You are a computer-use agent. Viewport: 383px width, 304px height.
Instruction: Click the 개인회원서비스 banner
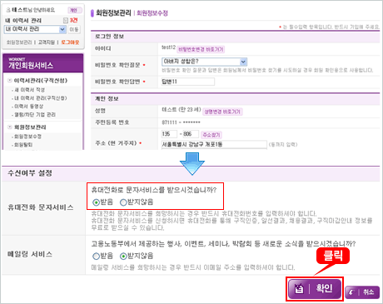pos(43,63)
